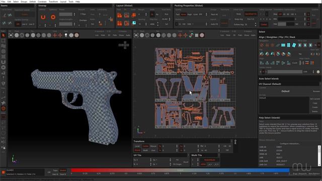Open the Groups menu
Image resolution: width=322 pixels, height=181 pixels.
click(x=24, y=2)
